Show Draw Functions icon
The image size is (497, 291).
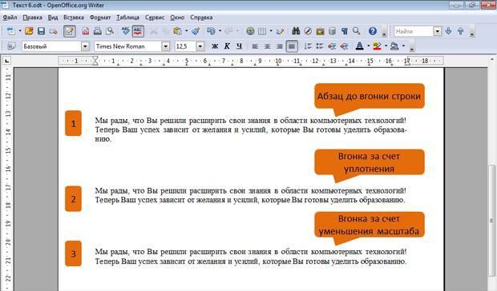(x=280, y=31)
